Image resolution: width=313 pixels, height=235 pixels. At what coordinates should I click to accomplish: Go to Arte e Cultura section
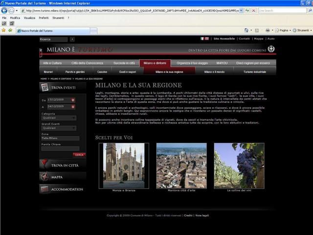52,63
